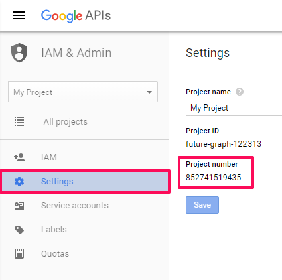
Task: Click the Google APIs logo
Action: point(76,16)
